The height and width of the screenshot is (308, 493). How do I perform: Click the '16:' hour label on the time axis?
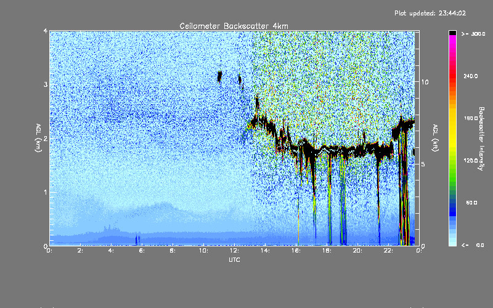click(296, 251)
